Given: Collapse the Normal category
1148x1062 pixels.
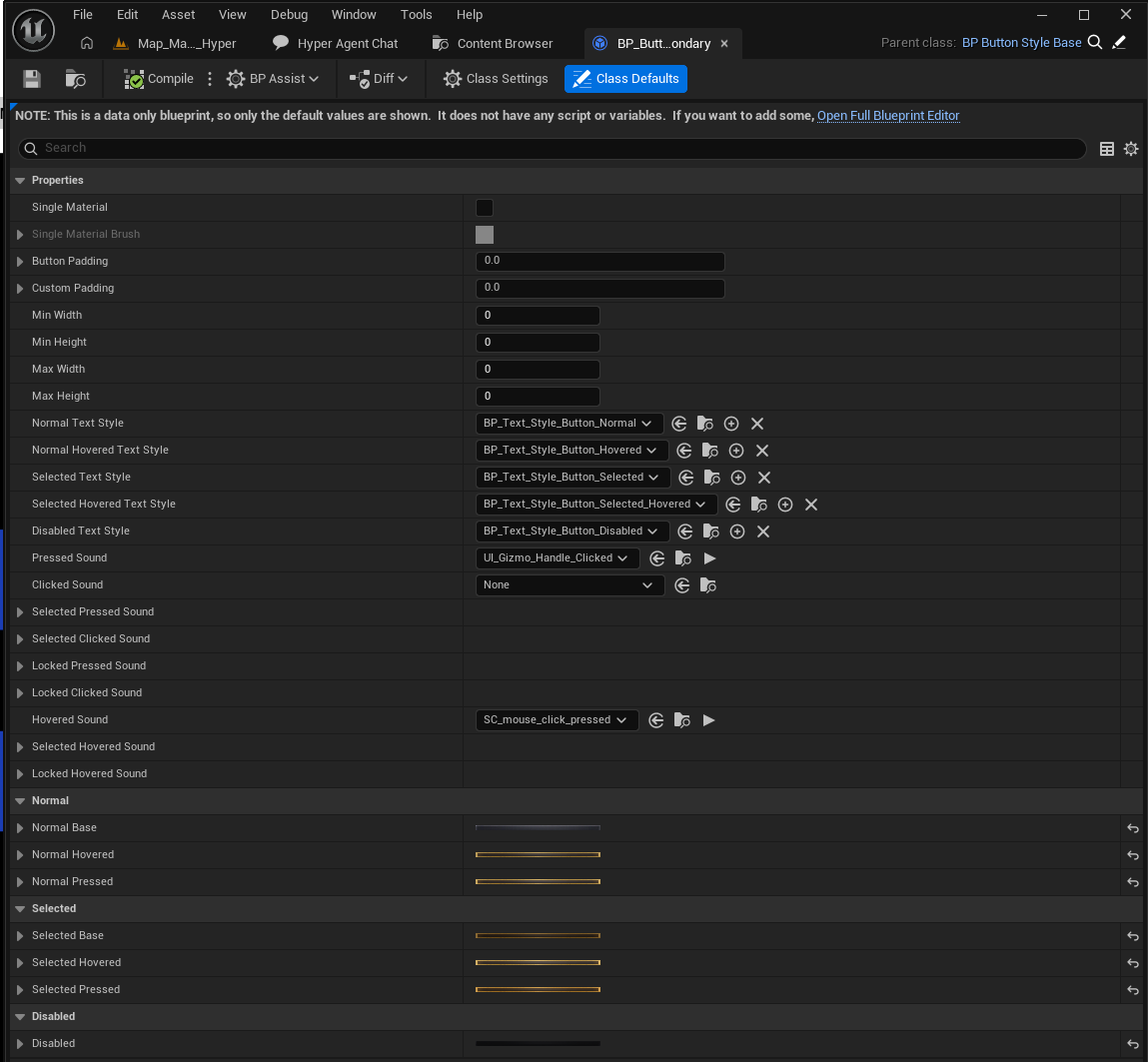Looking at the screenshot, I should (21, 801).
